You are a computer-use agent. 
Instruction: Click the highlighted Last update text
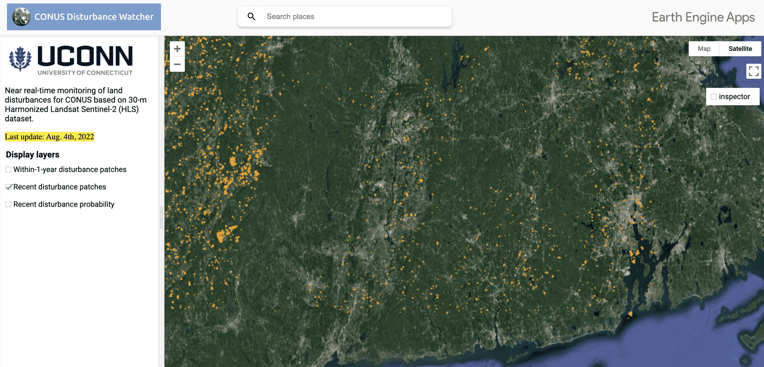(49, 137)
